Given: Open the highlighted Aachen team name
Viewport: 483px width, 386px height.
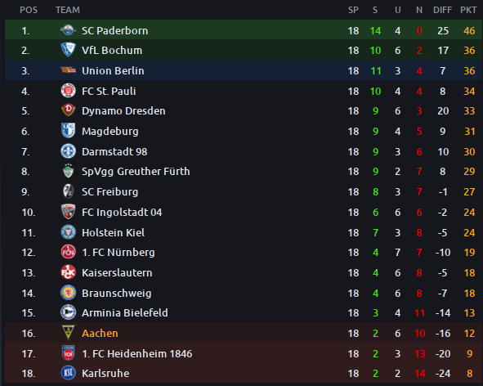Looking at the screenshot, I should [x=100, y=334].
